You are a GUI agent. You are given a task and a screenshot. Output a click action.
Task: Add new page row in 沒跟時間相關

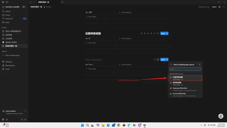tap(91, 43)
